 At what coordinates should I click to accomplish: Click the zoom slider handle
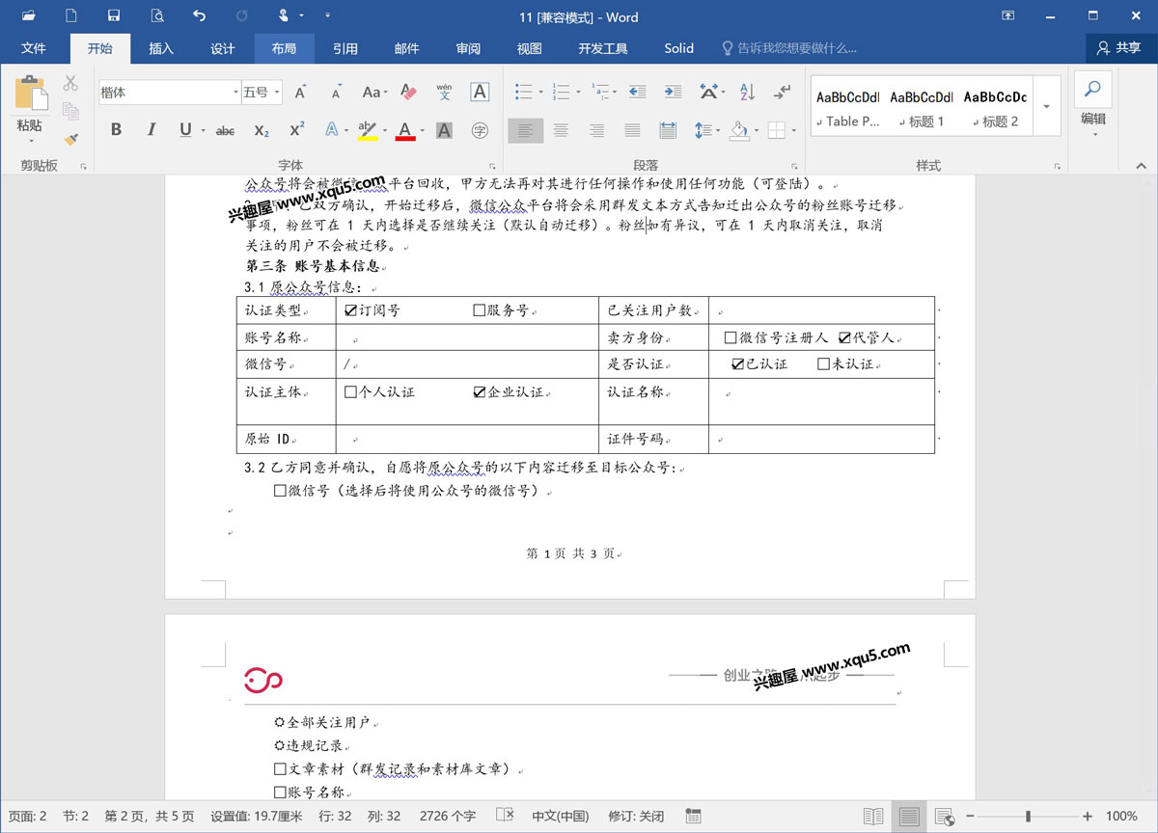click(1028, 816)
